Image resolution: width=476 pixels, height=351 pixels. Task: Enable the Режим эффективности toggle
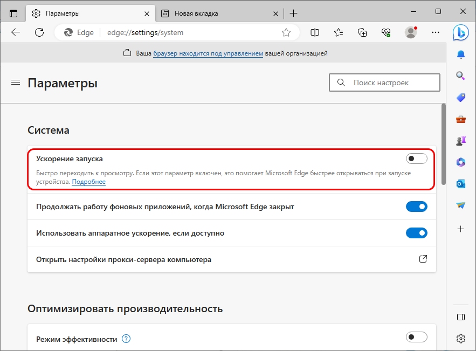tap(417, 337)
